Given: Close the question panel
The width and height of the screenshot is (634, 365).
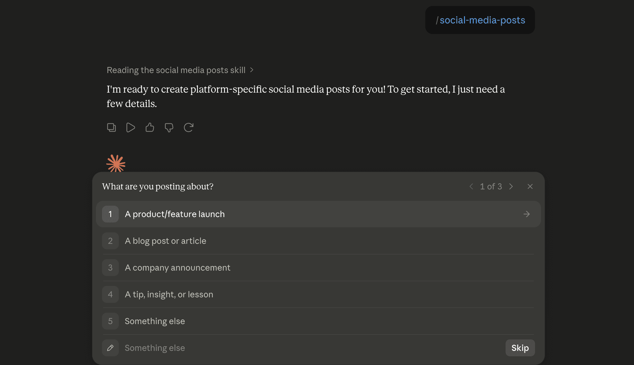Looking at the screenshot, I should 530,186.
